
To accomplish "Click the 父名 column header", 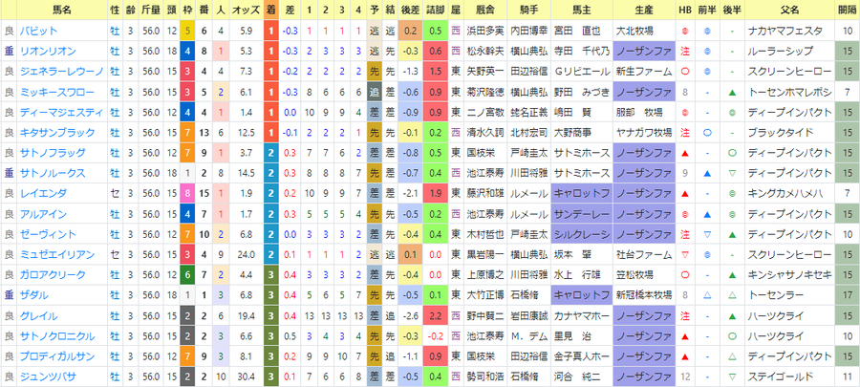I will pos(789,10).
